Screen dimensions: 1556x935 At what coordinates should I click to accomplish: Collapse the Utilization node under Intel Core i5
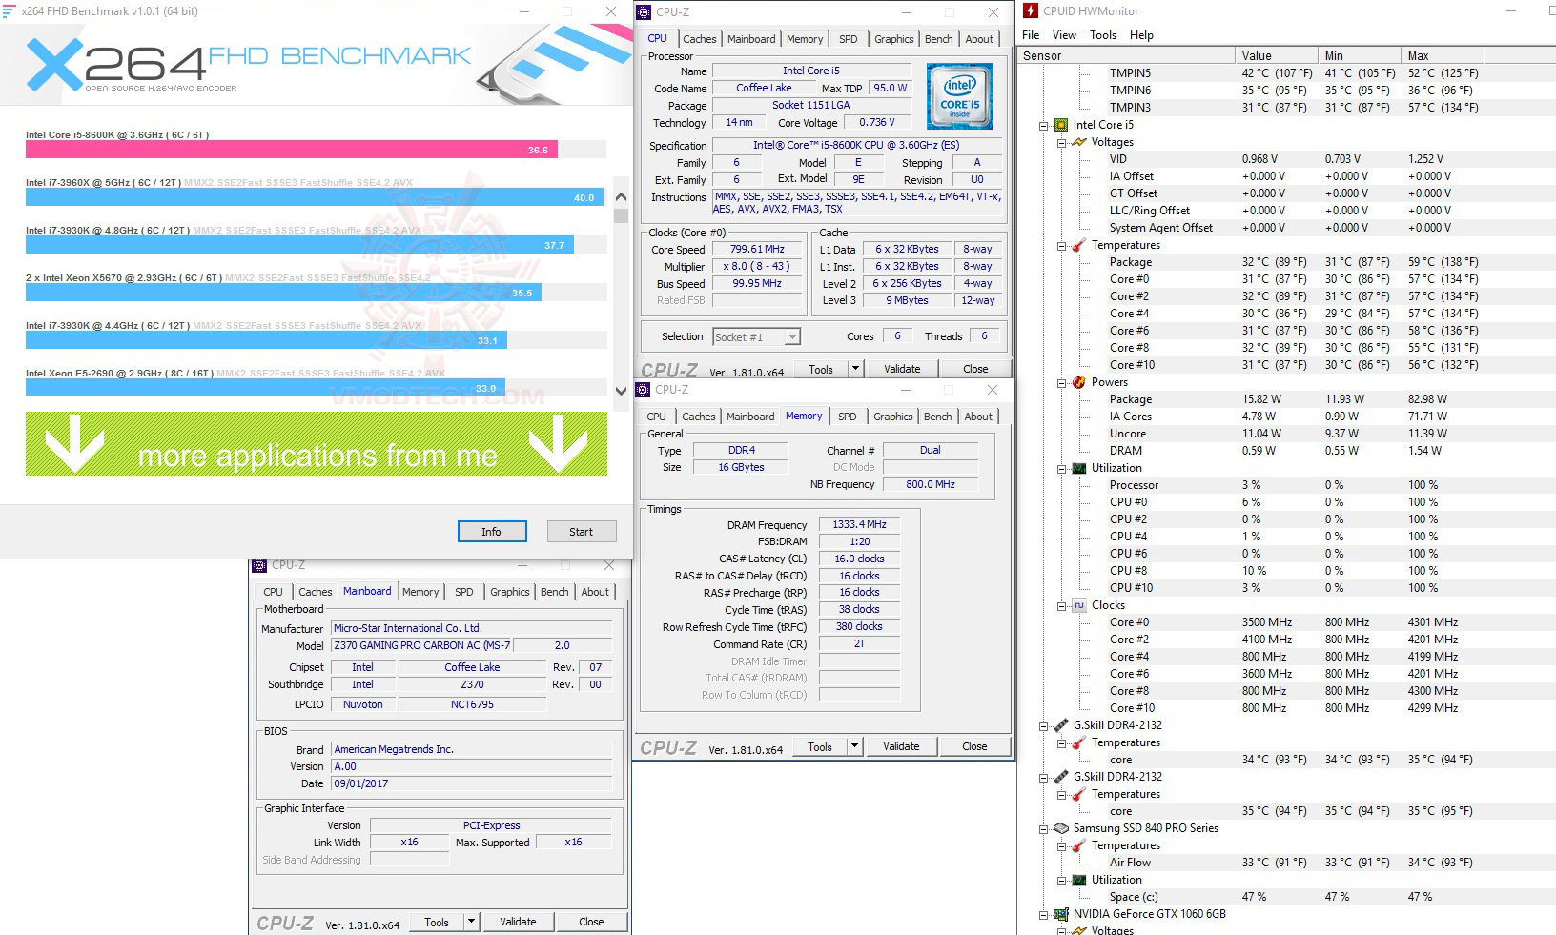pyautogui.click(x=1062, y=468)
